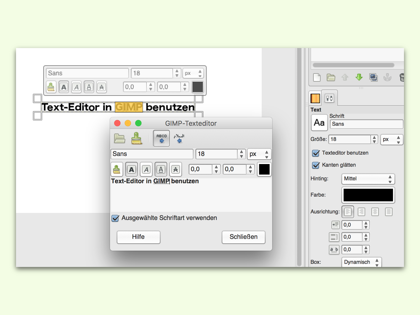
Task: Click Hilfe button
Action: pyautogui.click(x=138, y=237)
